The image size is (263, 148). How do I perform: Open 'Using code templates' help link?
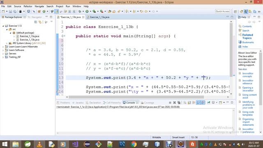248,113
